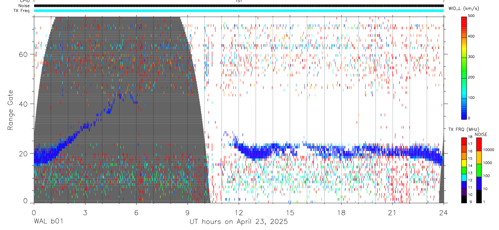Click the green middle of width color bar
Screen dimensions: 499x230
[x=464, y=68]
